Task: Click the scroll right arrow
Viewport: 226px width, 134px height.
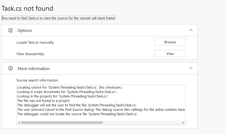Action: [183, 123]
